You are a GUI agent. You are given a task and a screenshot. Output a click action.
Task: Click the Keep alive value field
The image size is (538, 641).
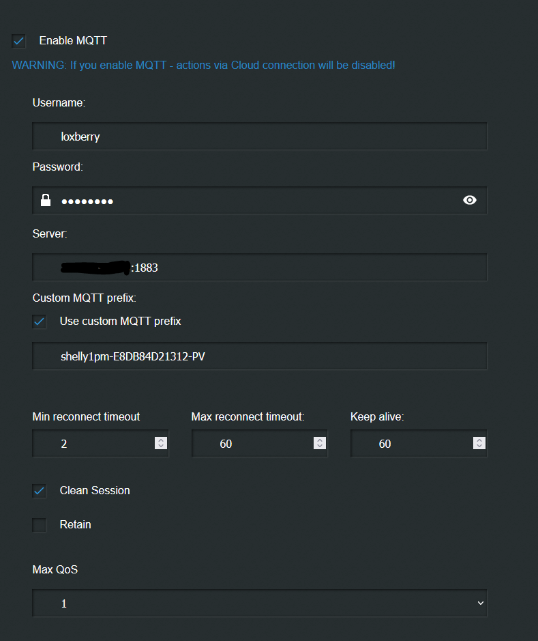tap(410, 444)
